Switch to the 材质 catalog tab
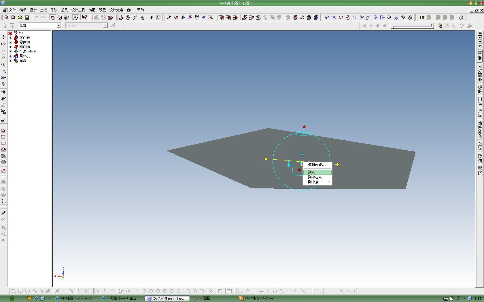Image resolution: width=484 pixels, height=302 pixels. click(x=480, y=146)
